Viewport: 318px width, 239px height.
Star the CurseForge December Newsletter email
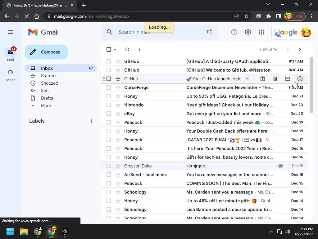point(118,87)
